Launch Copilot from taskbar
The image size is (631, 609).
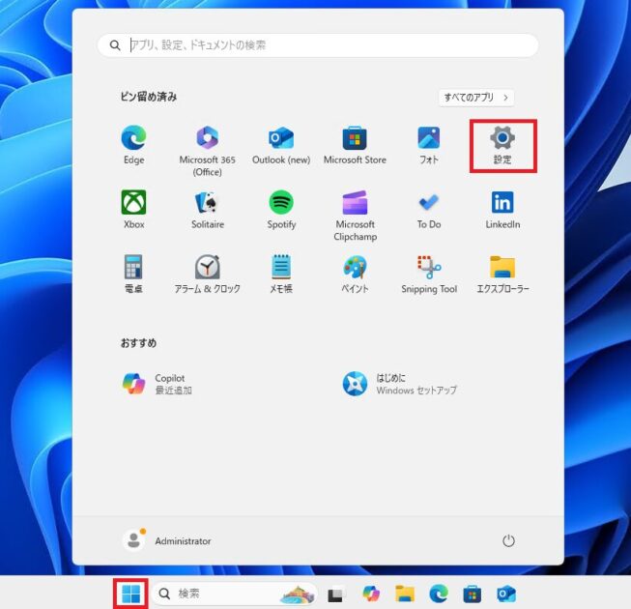(371, 594)
